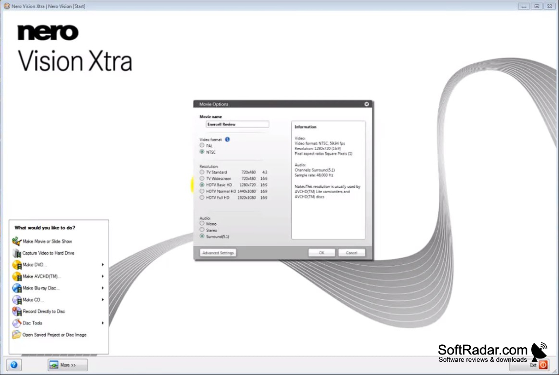
Task: Click the Movie name field 'Enercell Review'
Action: click(x=238, y=124)
